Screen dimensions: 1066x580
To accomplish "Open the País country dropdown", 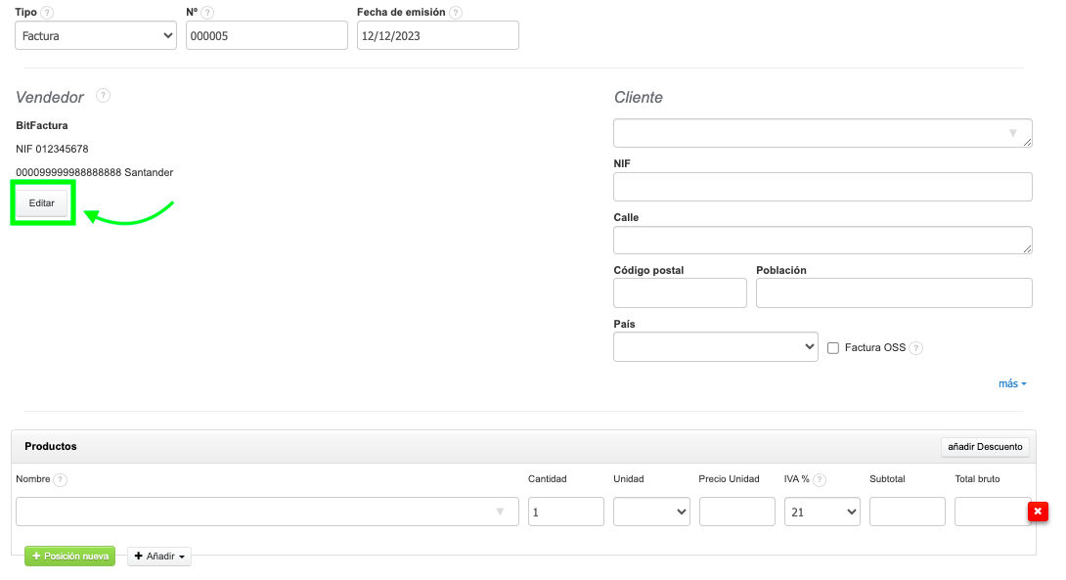I will (715, 347).
